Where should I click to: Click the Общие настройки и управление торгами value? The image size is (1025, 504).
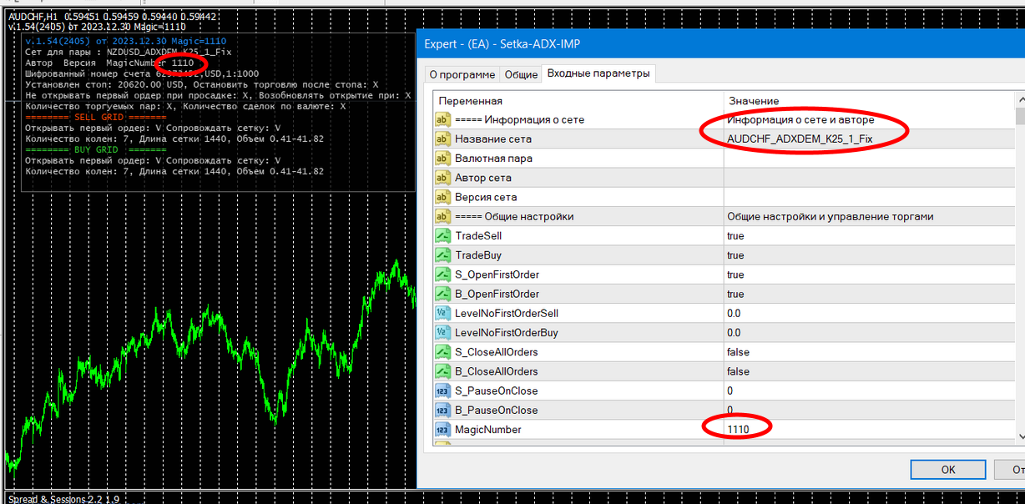tap(831, 216)
